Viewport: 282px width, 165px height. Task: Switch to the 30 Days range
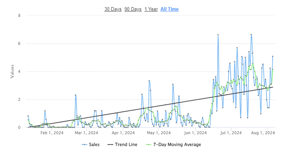tap(113, 9)
